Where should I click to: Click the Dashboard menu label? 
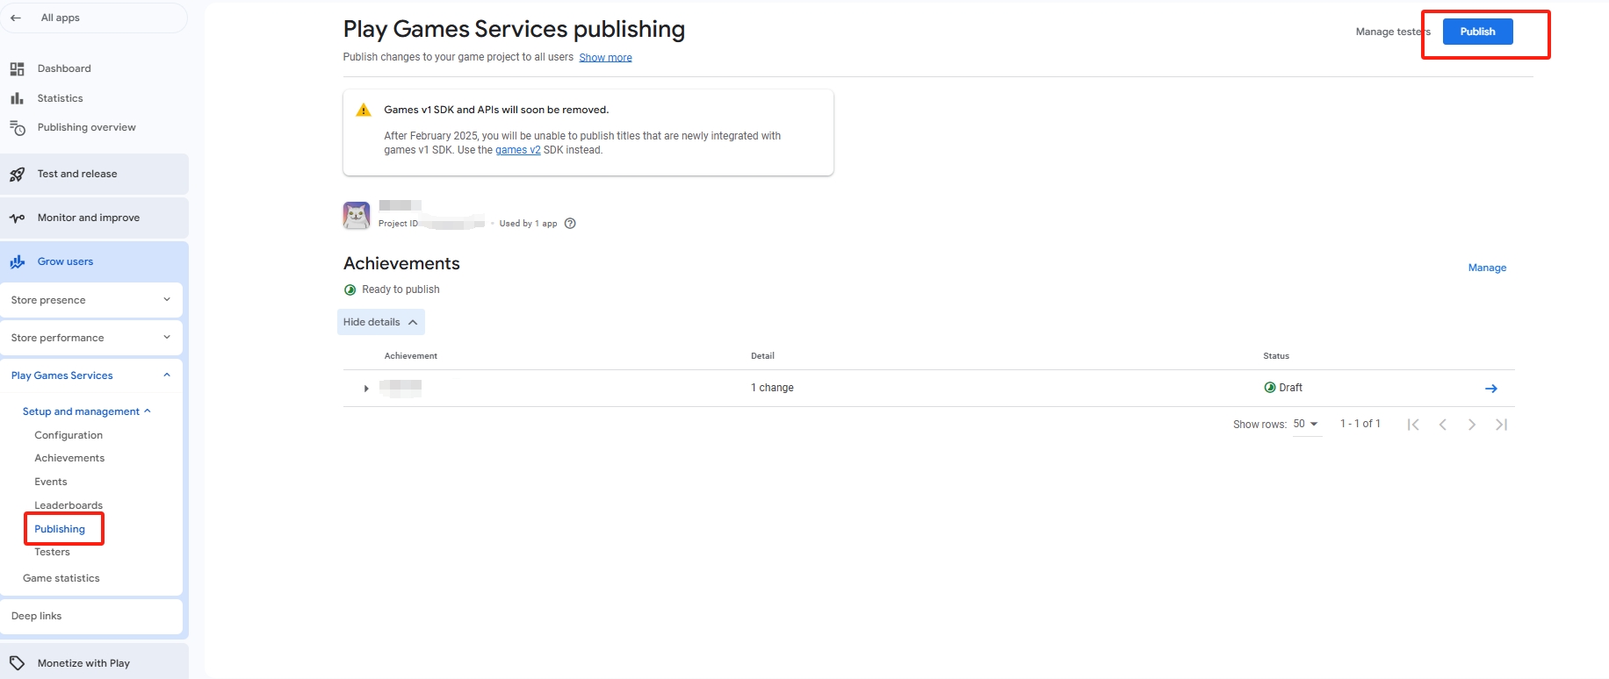[64, 68]
